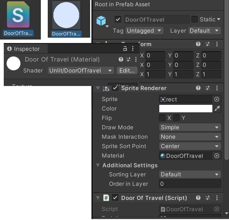Viewport: 229px width, 220px height.
Task: Set the Rotation Y field value
Action: click(183, 65)
